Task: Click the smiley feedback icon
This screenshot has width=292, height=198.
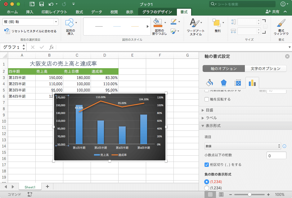Action: (283, 4)
